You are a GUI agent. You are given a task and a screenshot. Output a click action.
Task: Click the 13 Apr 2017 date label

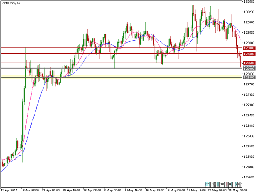(x=9, y=191)
